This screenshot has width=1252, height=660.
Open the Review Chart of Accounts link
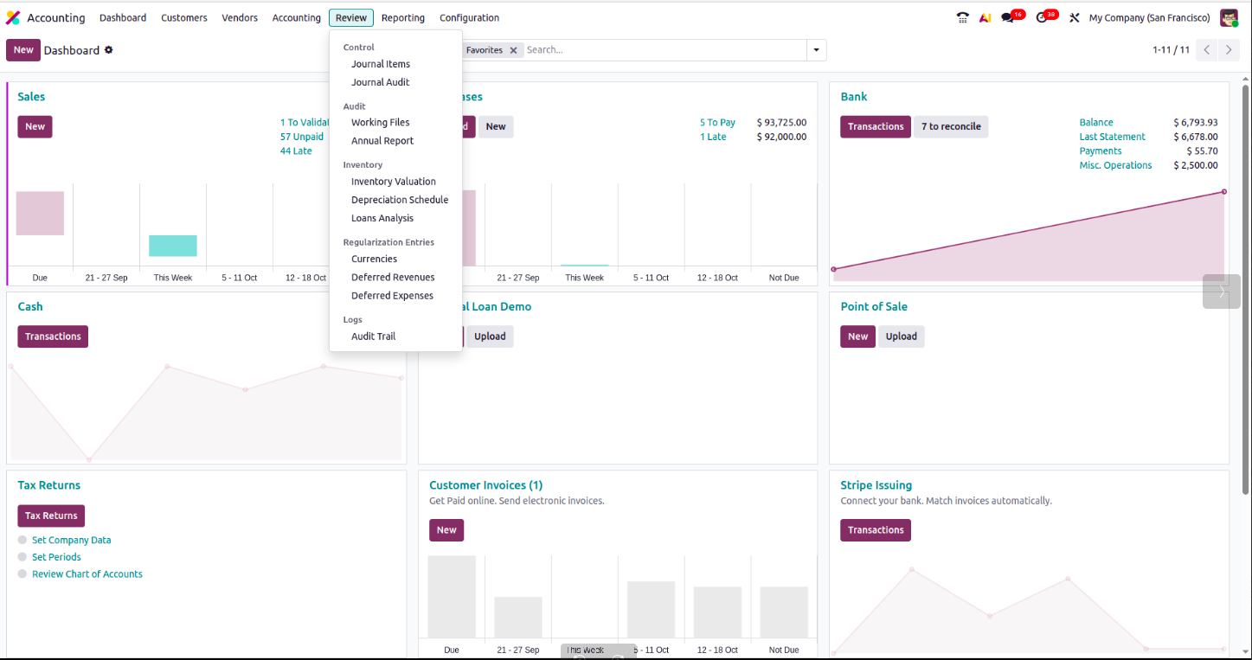coord(87,574)
